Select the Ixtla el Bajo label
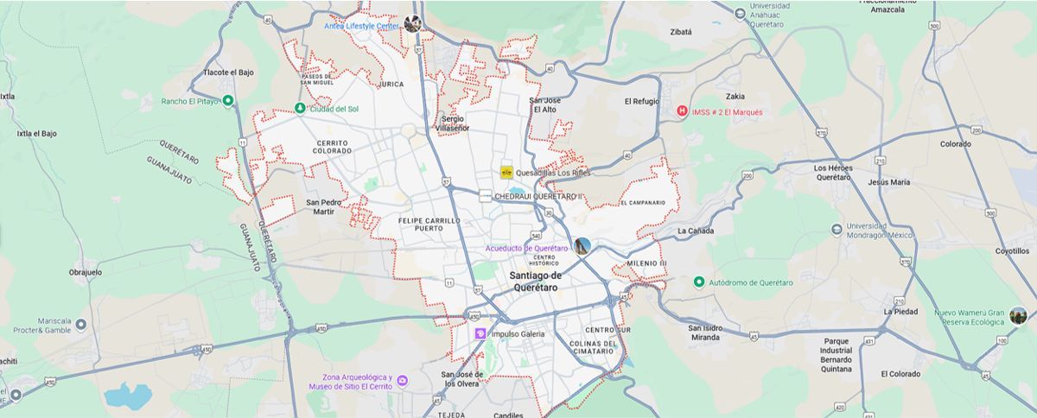Viewport: 1037px width, 418px height. click(37, 134)
